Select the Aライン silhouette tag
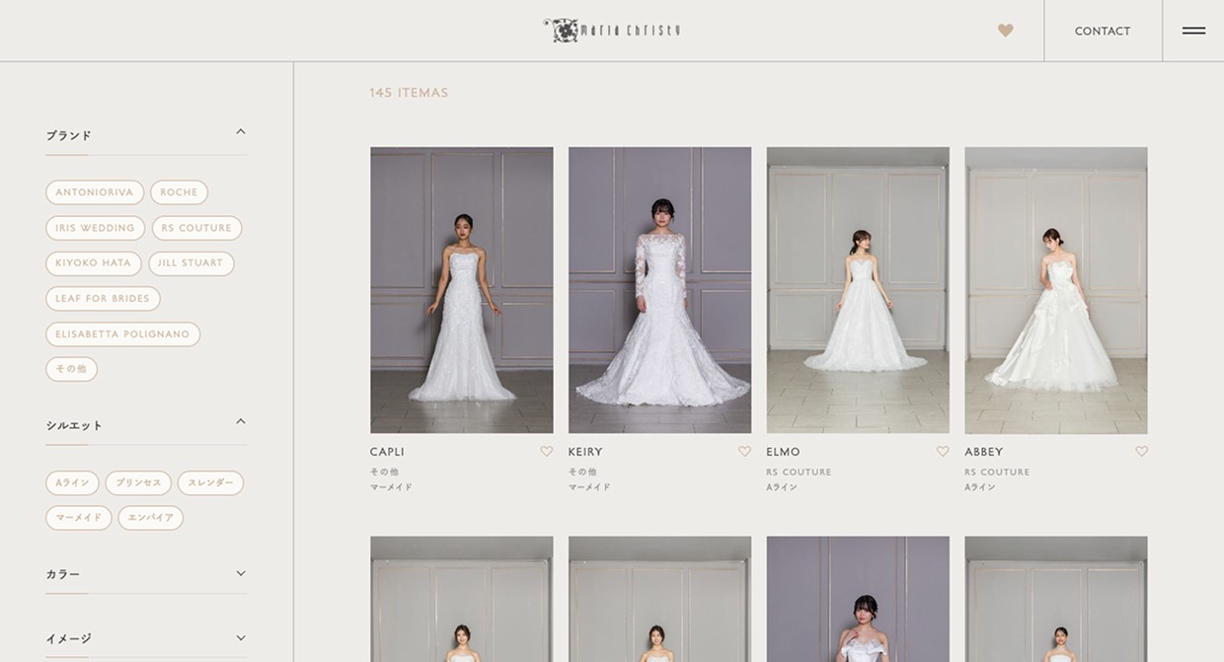1224x662 pixels. 72,483
